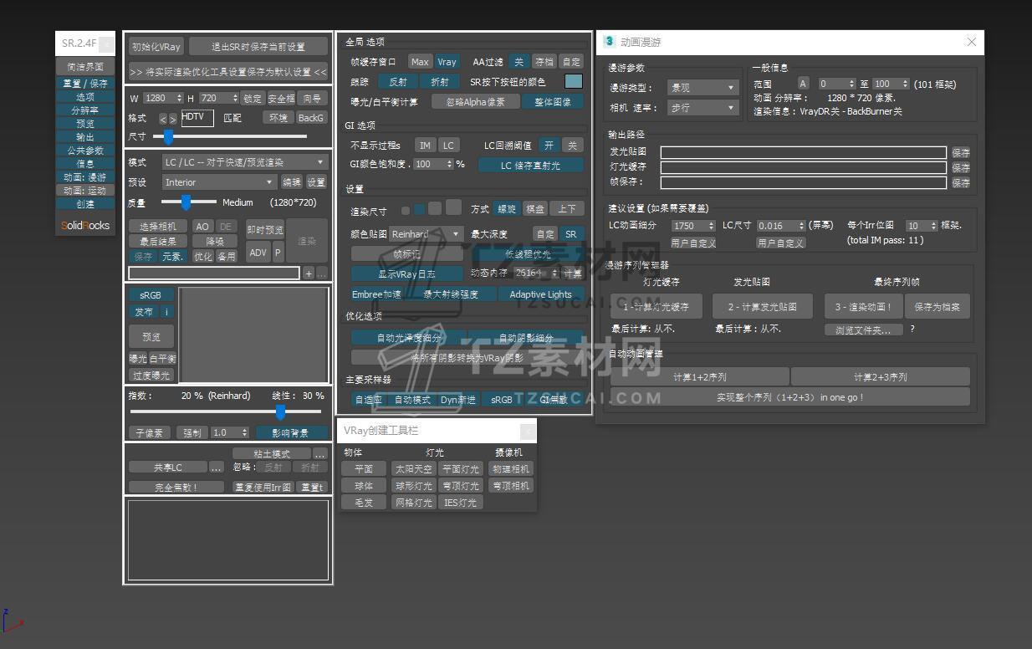Click the '?' help mark in sequence manager
The image size is (1032, 649).
tap(912, 330)
